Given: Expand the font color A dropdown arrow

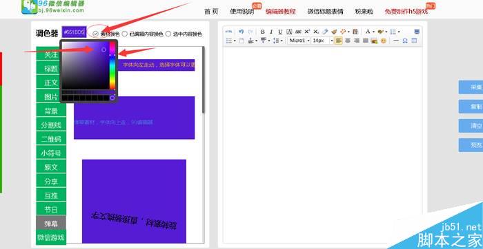Looking at the screenshot, I should click(373, 32).
